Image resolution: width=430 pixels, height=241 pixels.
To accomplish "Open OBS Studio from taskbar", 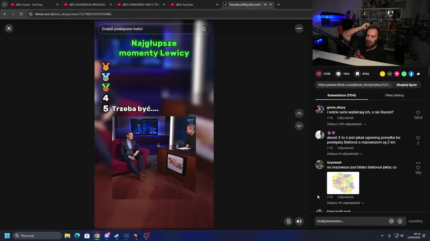I will (146, 236).
